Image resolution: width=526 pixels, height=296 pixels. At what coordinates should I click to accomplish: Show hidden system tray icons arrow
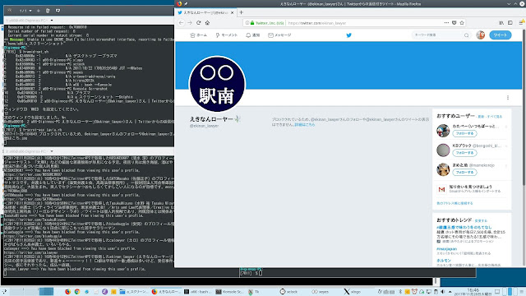(450, 292)
